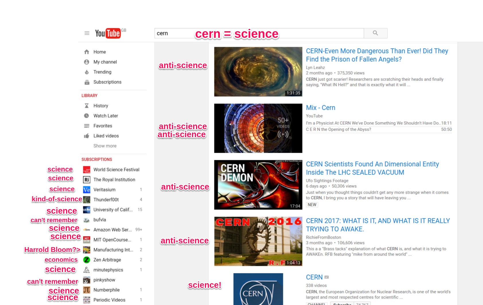
Task: Open Home from the sidebar
Action: click(x=100, y=52)
